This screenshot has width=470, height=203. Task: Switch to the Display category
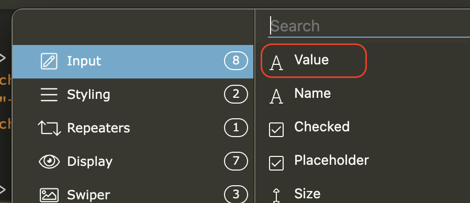point(133,161)
